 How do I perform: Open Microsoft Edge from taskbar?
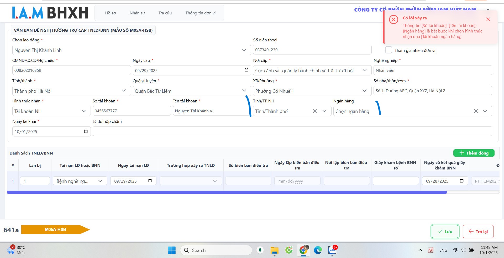click(x=318, y=250)
